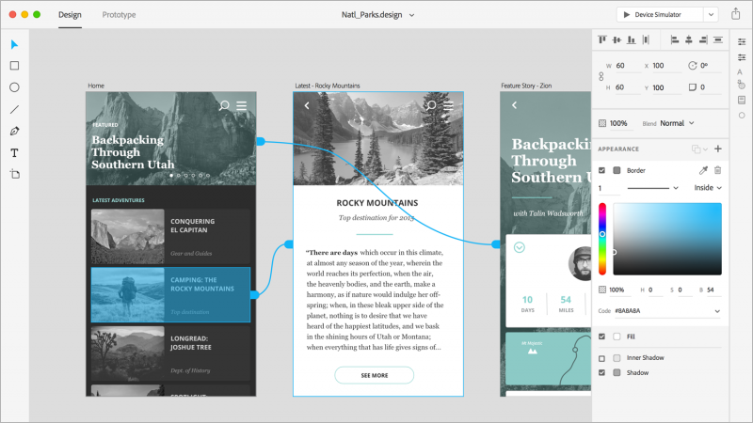The image size is (753, 423).
Task: Choose the Rectangle tool
Action: tap(14, 66)
